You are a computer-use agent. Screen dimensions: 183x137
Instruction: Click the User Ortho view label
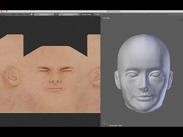106,18
